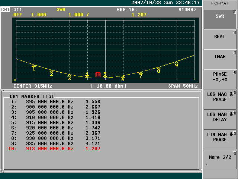
Task: Select marker list row 930 000 000.0 Hz
Action: [55, 138]
